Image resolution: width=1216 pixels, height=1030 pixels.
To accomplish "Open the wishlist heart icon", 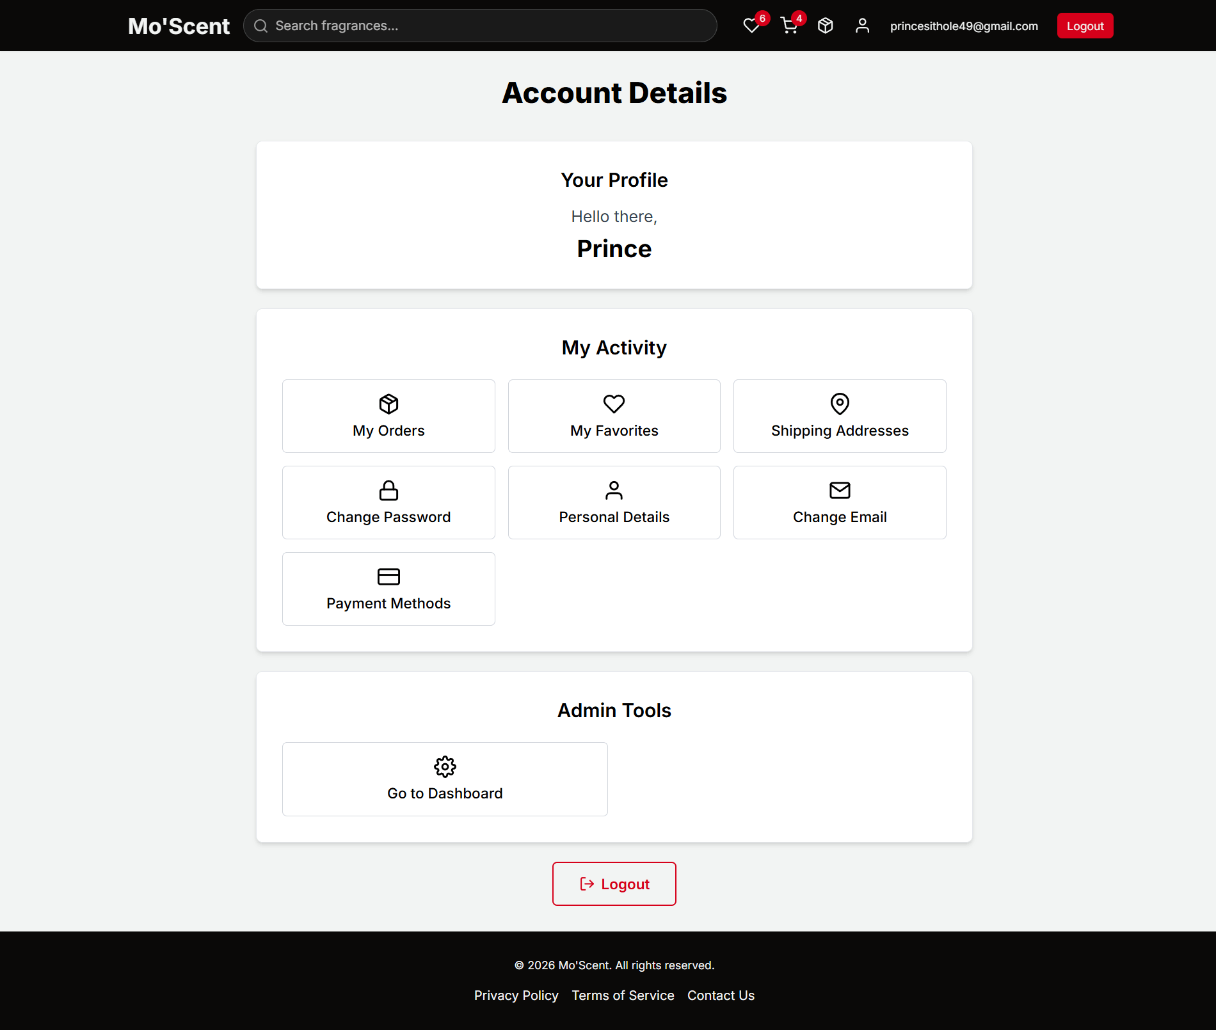I will (x=751, y=26).
